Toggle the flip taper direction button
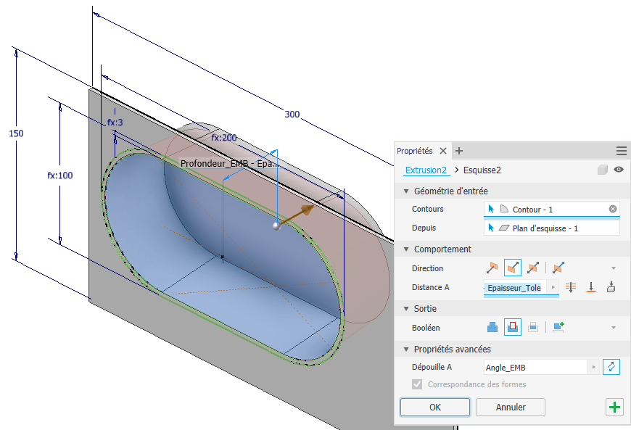 [611, 367]
